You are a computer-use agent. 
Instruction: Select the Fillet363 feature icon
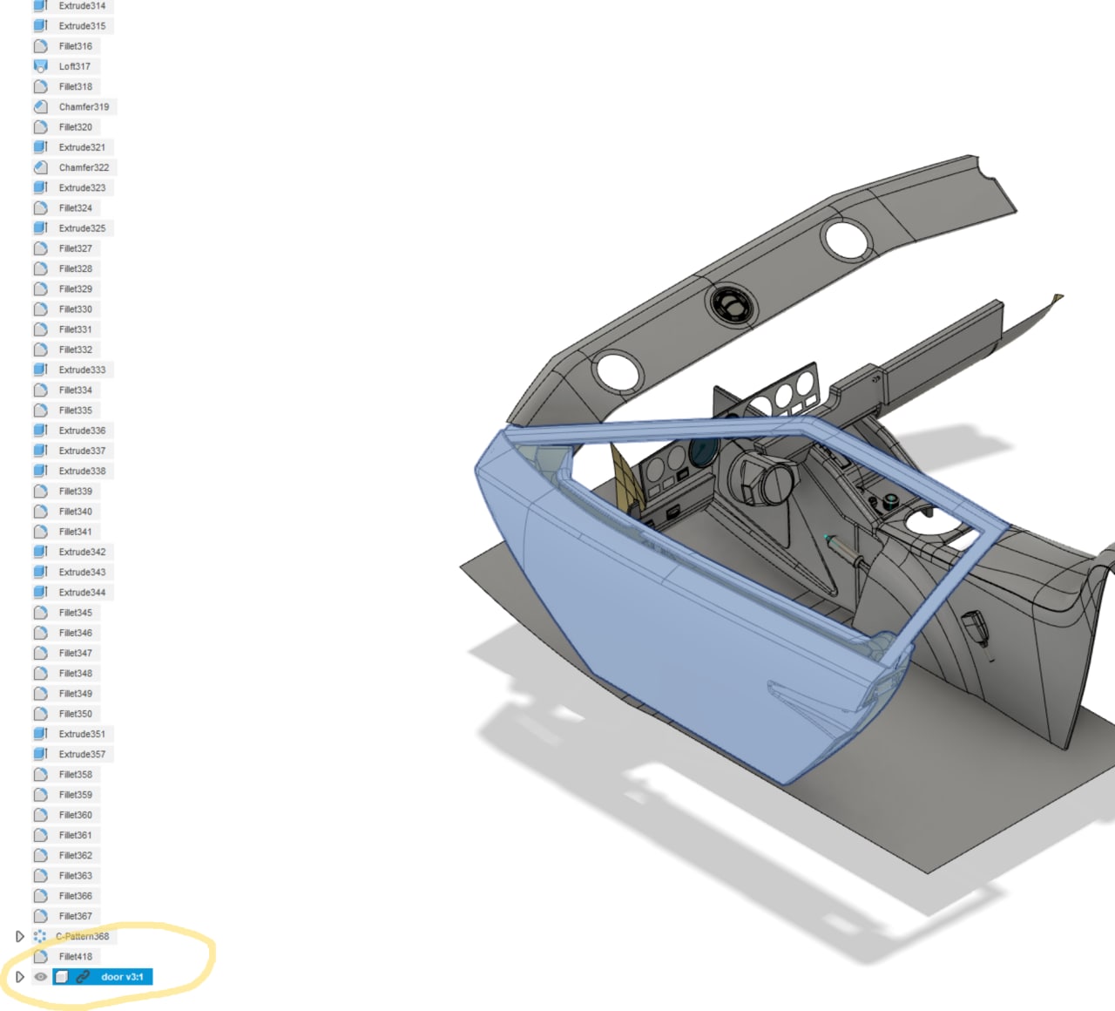point(40,875)
